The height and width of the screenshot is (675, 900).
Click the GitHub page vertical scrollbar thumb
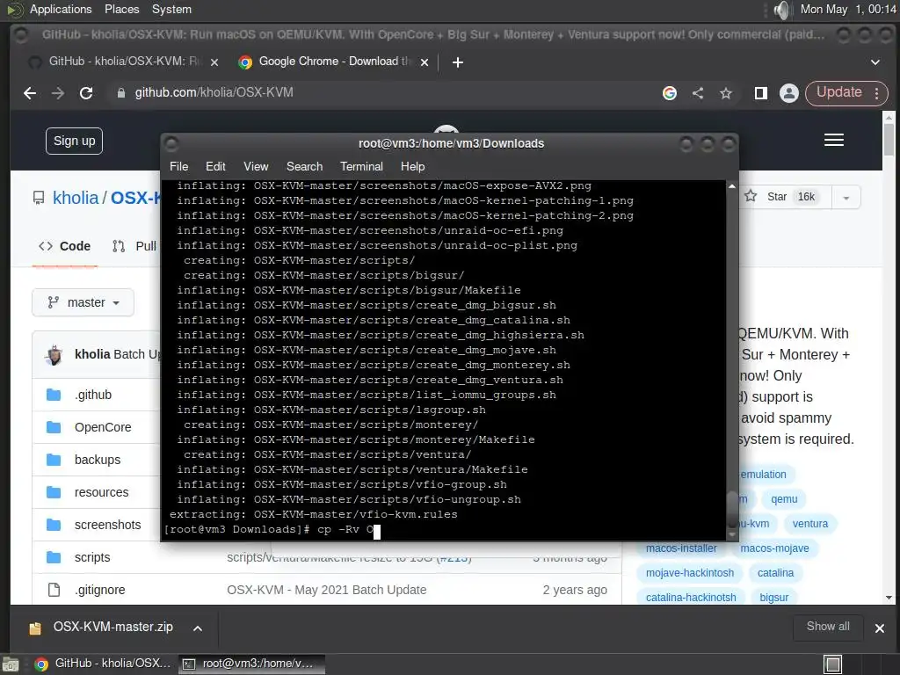point(889,140)
